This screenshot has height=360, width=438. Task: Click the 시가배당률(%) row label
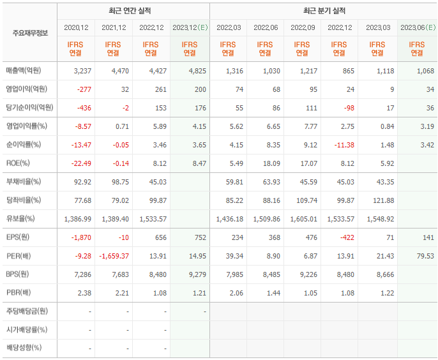[x=27, y=330]
